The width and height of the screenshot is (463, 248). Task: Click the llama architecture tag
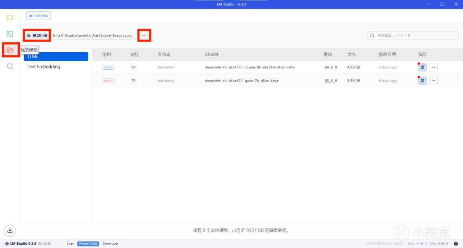(108, 67)
